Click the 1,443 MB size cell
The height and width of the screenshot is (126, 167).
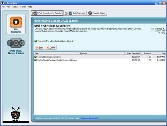click(161, 60)
